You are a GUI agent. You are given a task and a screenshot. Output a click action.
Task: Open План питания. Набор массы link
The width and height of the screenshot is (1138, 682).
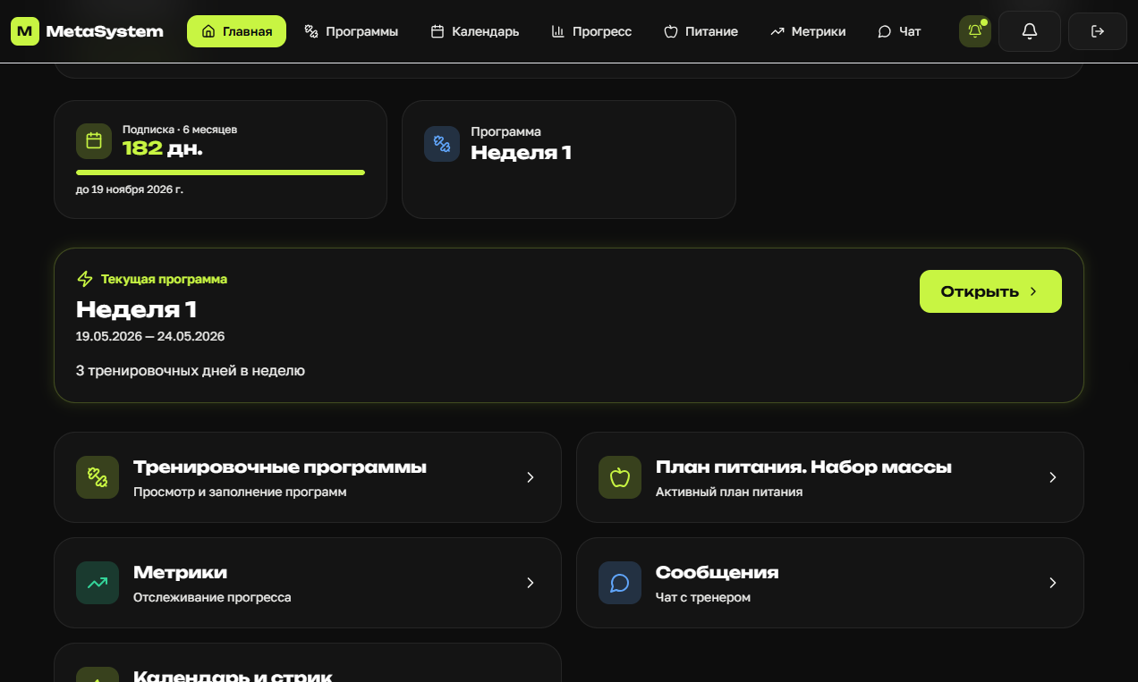(803, 467)
